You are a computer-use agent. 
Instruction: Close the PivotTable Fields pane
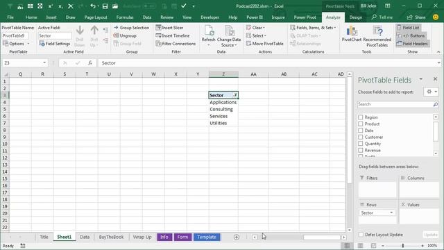pos(435,79)
